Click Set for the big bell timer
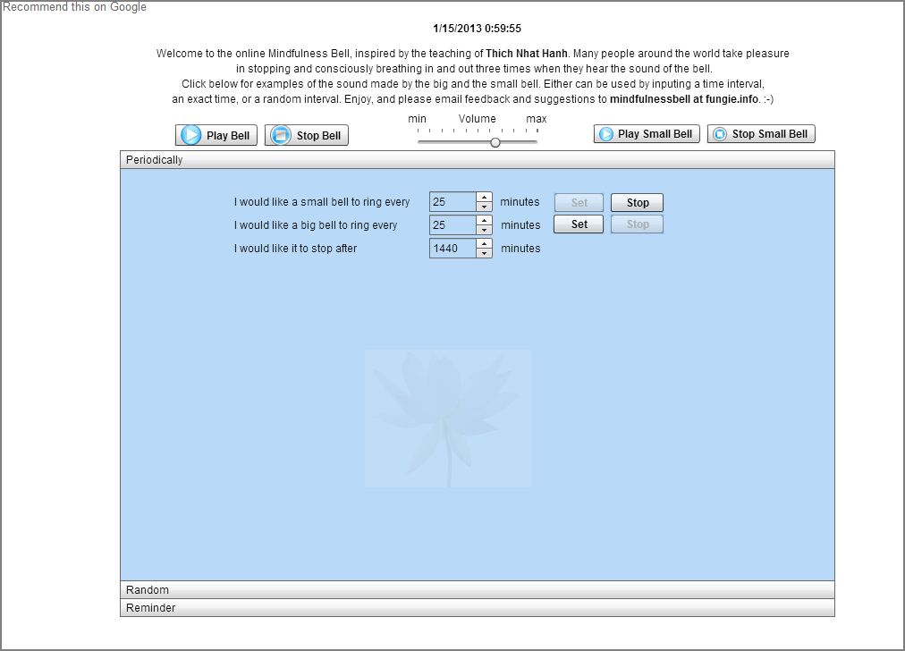This screenshot has height=651, width=905. tap(579, 224)
